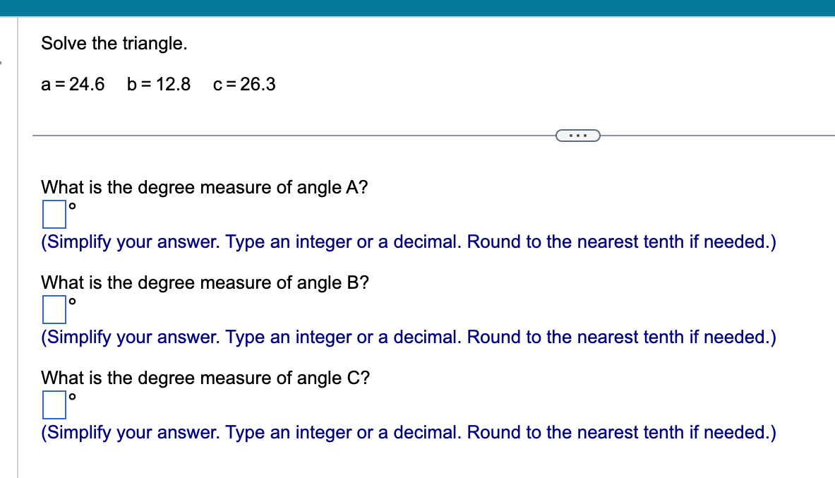Click the question 'What is the degree measure of angle B?'
The image size is (835, 478).
point(205,282)
